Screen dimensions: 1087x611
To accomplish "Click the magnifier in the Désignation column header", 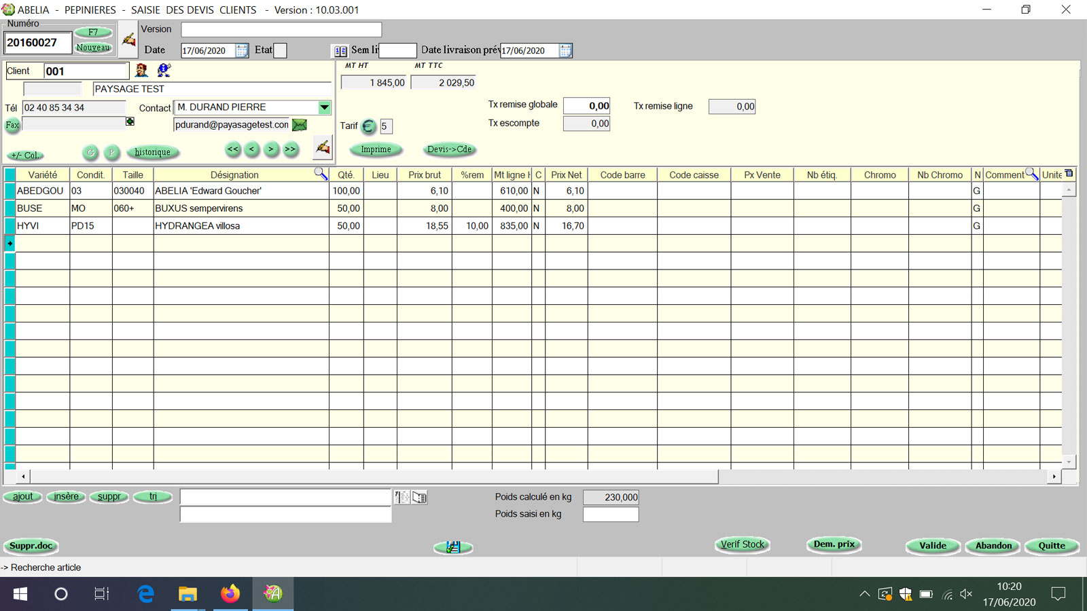I will (x=321, y=174).
